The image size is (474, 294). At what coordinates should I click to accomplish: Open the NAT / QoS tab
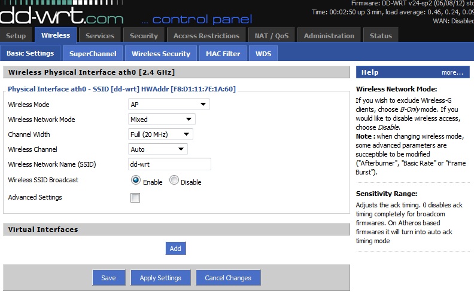click(272, 36)
